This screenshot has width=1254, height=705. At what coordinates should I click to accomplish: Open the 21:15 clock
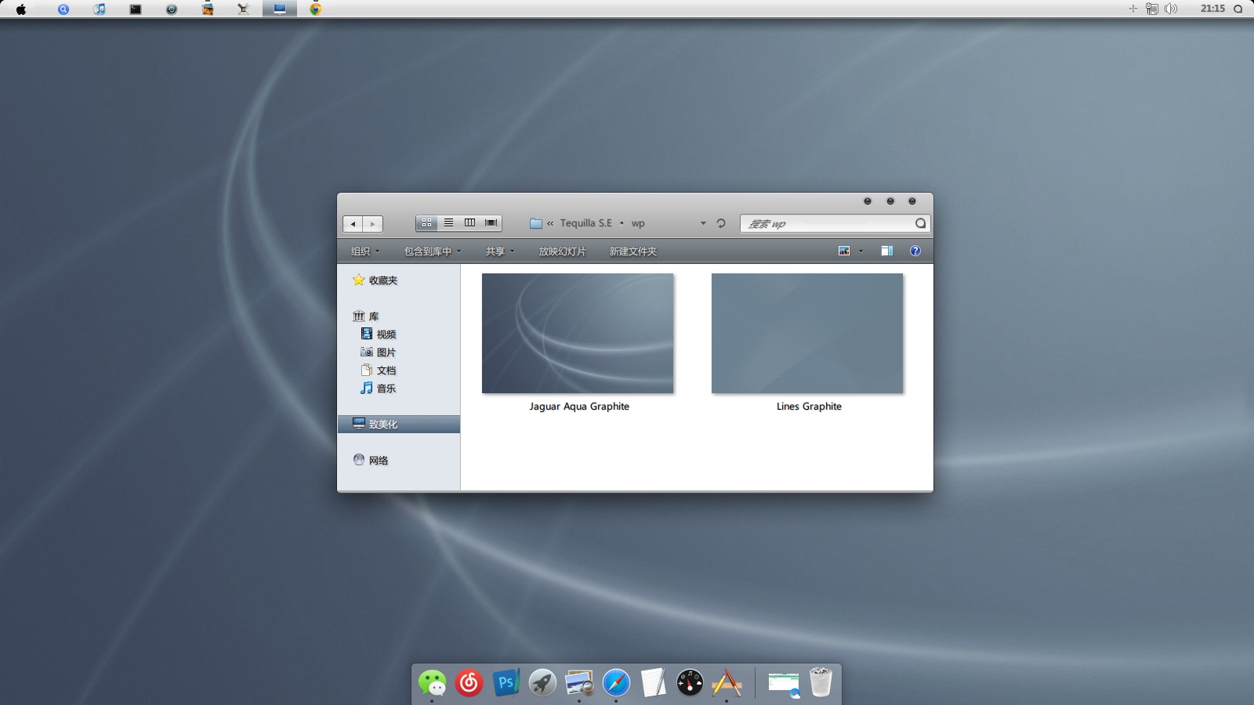[x=1212, y=9]
